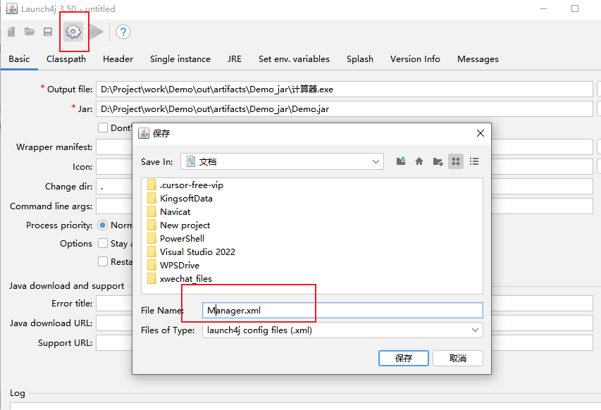
Task: Switch to the Classpath tab
Action: point(66,59)
